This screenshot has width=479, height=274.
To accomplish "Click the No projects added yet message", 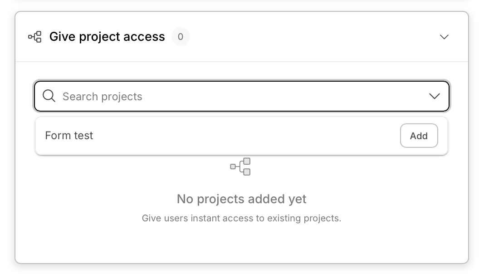I will point(241,199).
